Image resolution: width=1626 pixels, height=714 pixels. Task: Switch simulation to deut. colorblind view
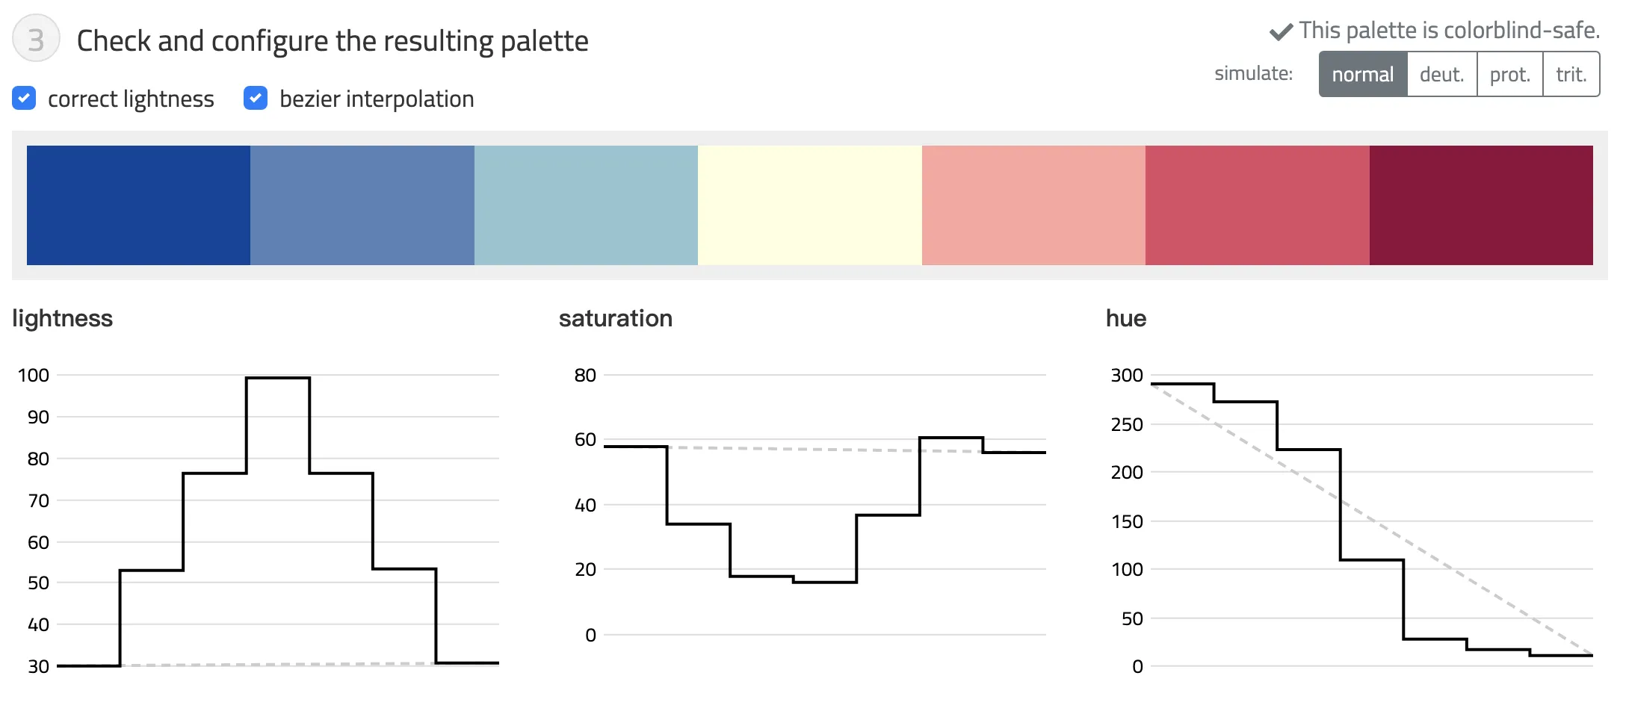pos(1441,73)
